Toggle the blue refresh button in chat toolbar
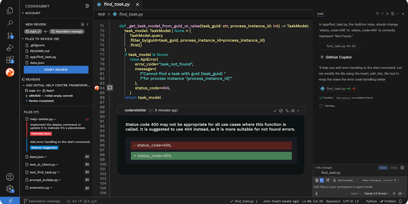 pos(322,180)
